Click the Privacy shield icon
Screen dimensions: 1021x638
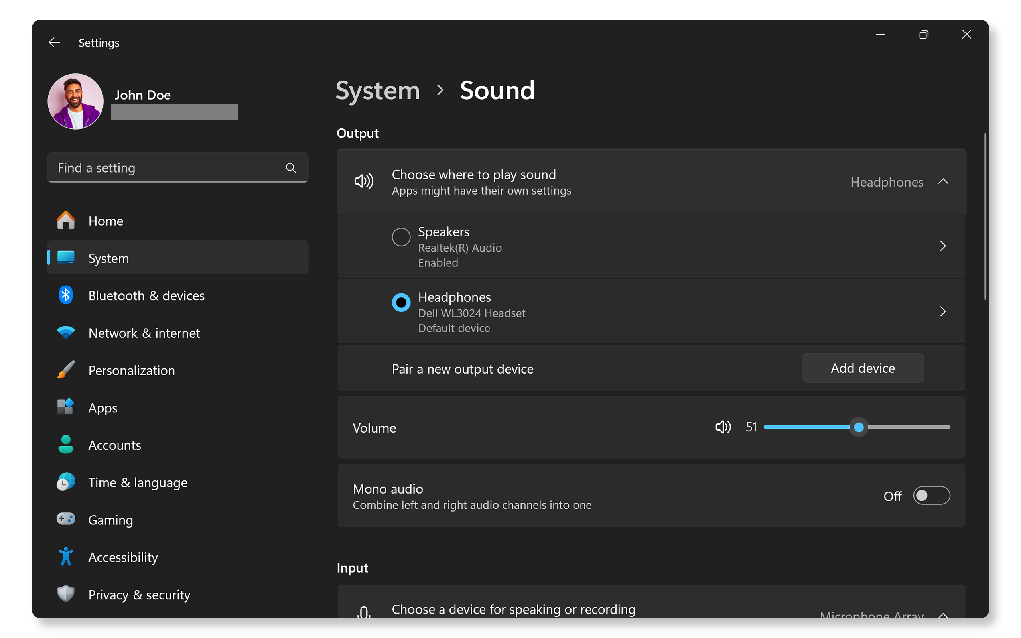pyautogui.click(x=66, y=594)
